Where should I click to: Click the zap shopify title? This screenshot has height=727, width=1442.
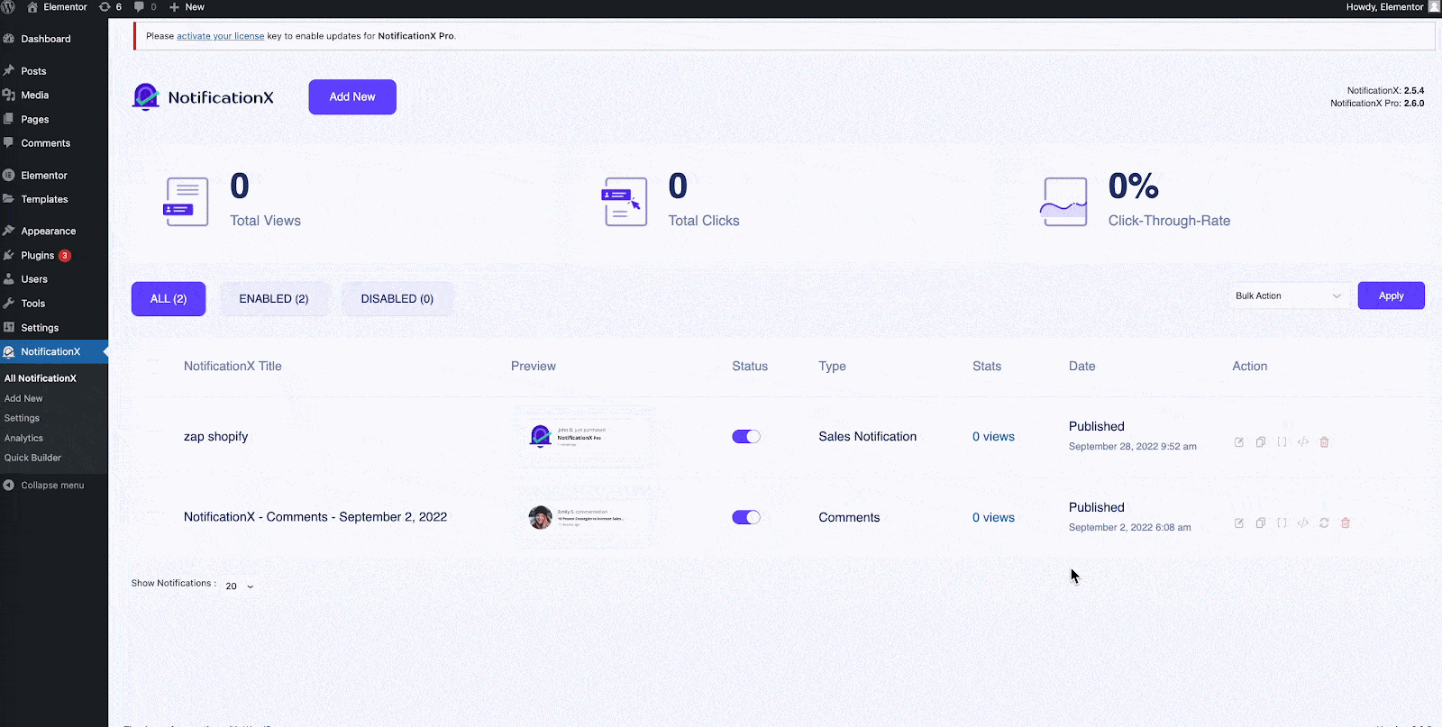(x=216, y=437)
